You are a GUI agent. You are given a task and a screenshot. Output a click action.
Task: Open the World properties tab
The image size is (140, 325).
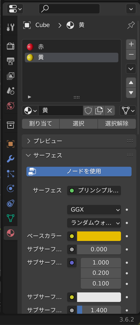coord(11,106)
